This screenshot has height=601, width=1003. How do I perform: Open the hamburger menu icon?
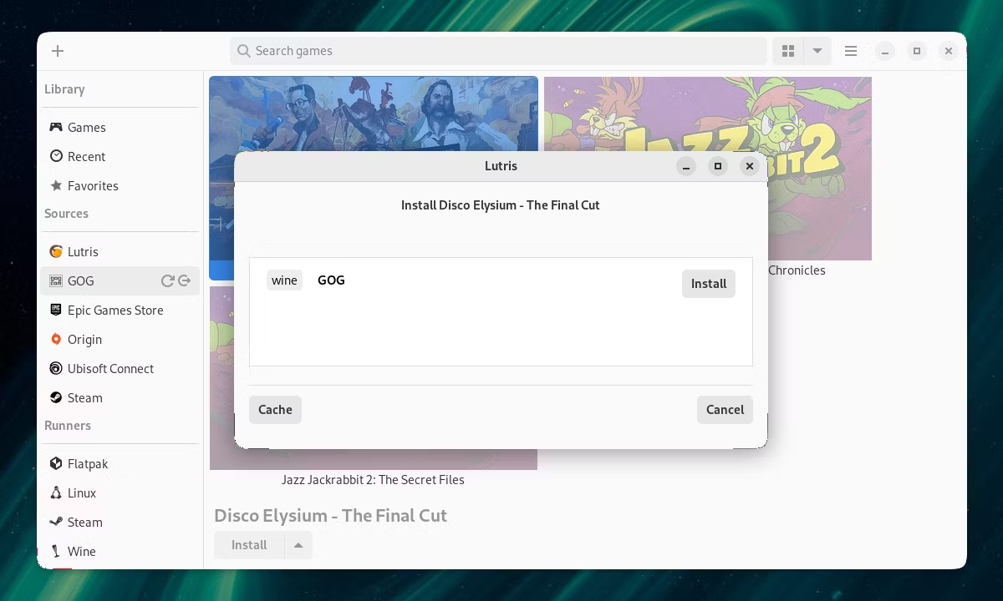[x=851, y=51]
